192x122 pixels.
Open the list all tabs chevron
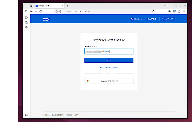pyautogui.click(x=165, y=6)
